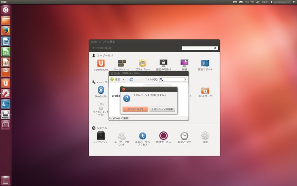Open Ubuntu Software Center from launcher
This screenshot has width=297, height=186.
pos(6,73)
